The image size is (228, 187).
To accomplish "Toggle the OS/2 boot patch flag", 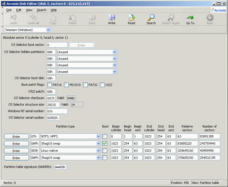I will (x=102, y=85).
